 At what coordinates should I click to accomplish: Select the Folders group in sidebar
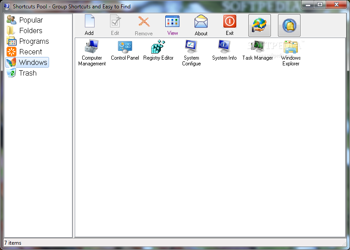pyautogui.click(x=24, y=30)
